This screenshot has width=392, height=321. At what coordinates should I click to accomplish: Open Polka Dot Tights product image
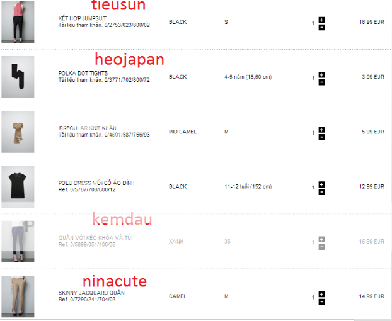[x=18, y=77]
